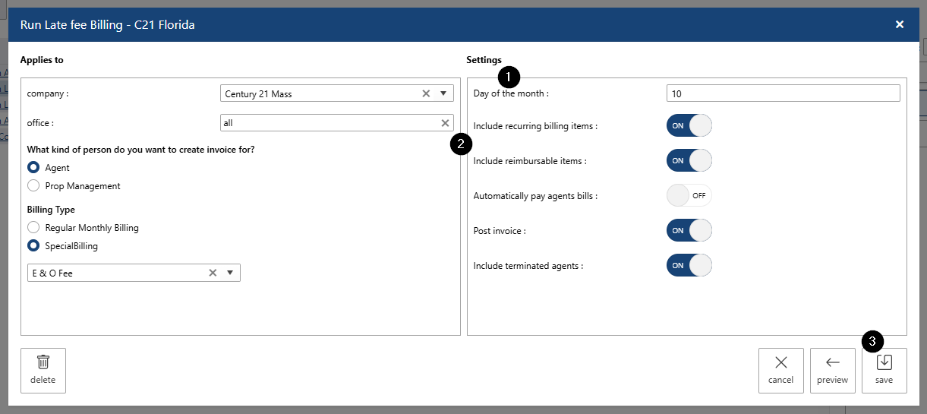Toggle the Post invoice switch
The width and height of the screenshot is (927, 414).
[x=689, y=231]
